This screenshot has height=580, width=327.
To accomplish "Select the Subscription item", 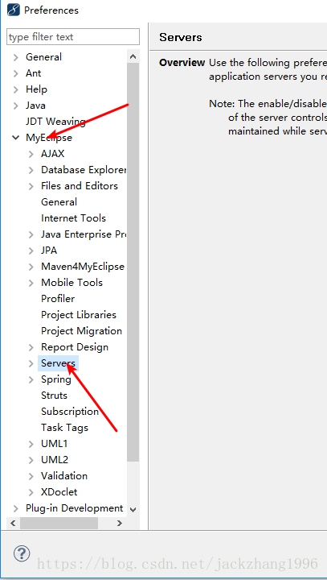I will [x=70, y=412].
